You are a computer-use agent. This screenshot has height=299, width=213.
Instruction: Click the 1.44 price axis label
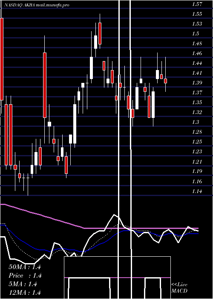click(x=197, y=63)
